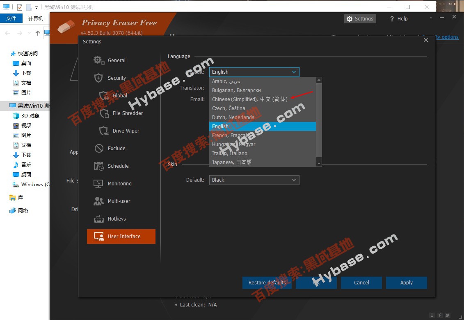
Task: Open 计算机 tab in Explorer
Action: tap(36, 18)
